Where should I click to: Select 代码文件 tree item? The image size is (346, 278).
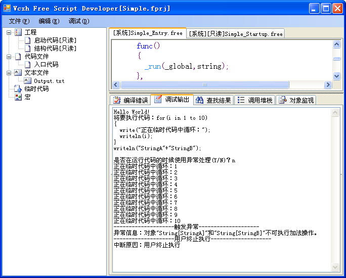(x=36, y=57)
